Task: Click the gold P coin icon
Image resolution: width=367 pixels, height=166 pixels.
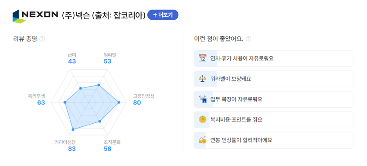Action: [202, 120]
